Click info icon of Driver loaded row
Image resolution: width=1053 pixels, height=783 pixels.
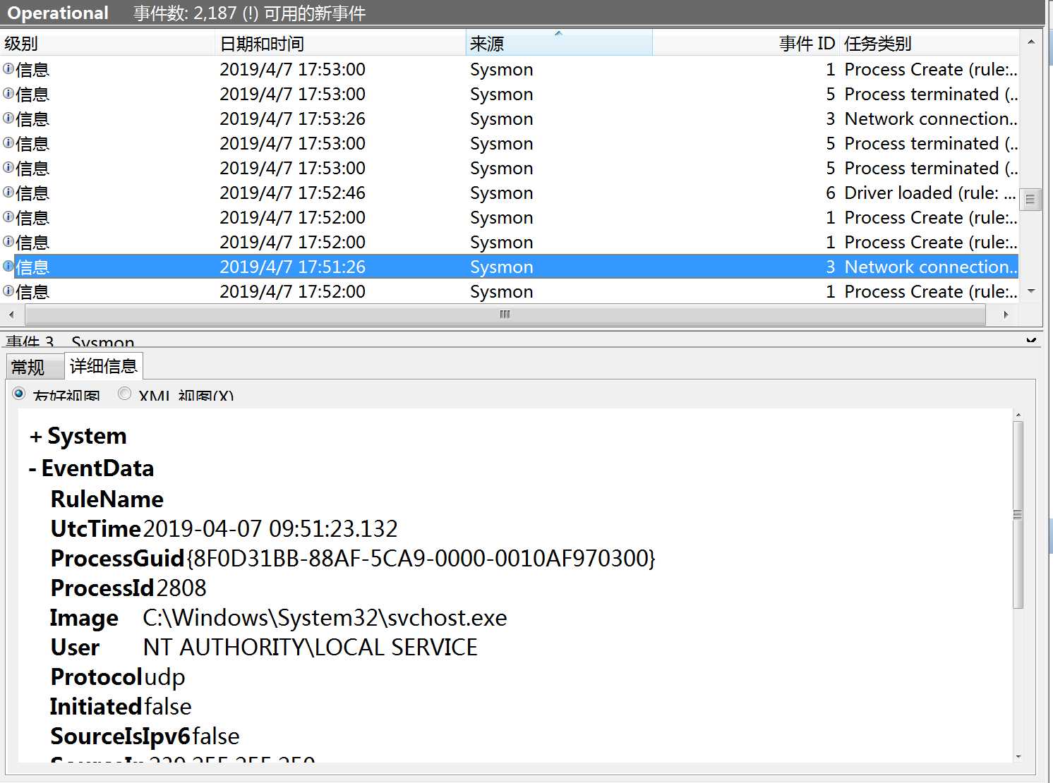(8, 193)
